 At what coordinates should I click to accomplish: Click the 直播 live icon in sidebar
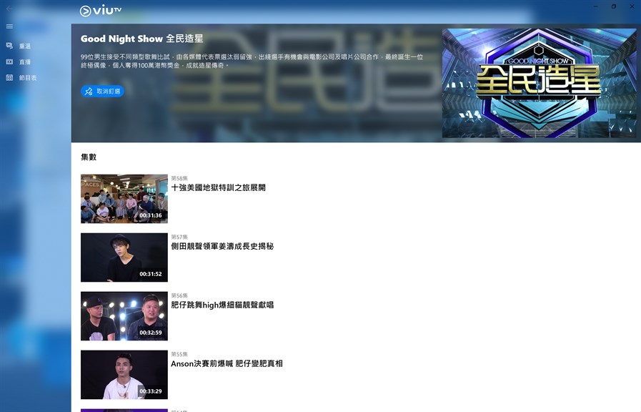click(9, 62)
